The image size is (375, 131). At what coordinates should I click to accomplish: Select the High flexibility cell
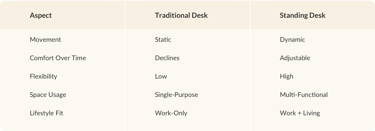286,76
